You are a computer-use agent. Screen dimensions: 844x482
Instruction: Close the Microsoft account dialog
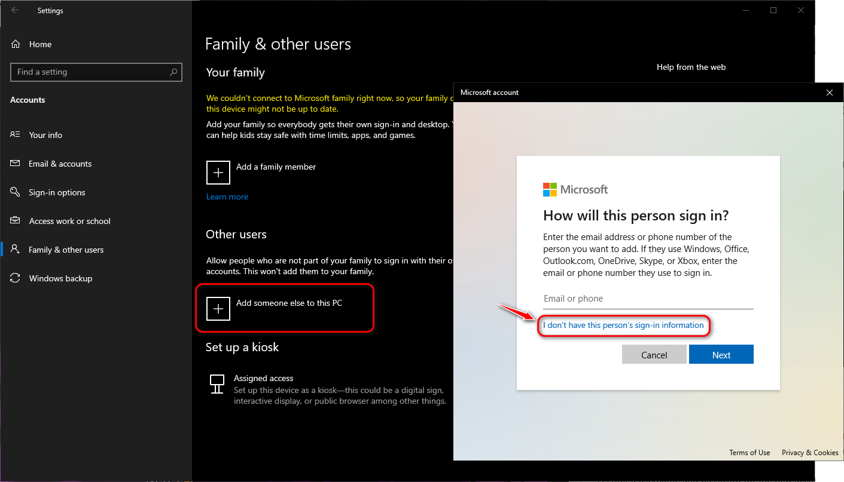pos(829,93)
